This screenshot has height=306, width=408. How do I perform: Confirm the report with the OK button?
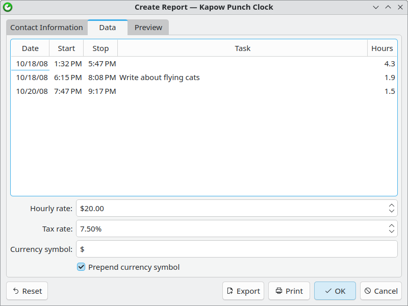tap(335, 291)
